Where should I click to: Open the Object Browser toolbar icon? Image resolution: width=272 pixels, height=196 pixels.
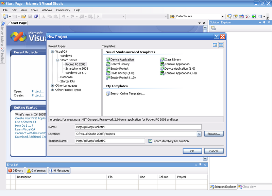pos(241,16)
